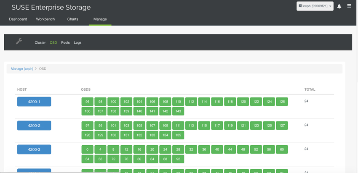
Task: Select OSD 92
Action: click(178, 159)
